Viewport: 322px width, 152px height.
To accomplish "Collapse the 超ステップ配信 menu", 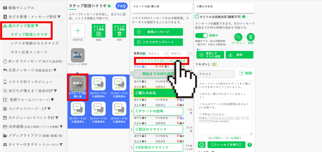I will tap(21, 26).
